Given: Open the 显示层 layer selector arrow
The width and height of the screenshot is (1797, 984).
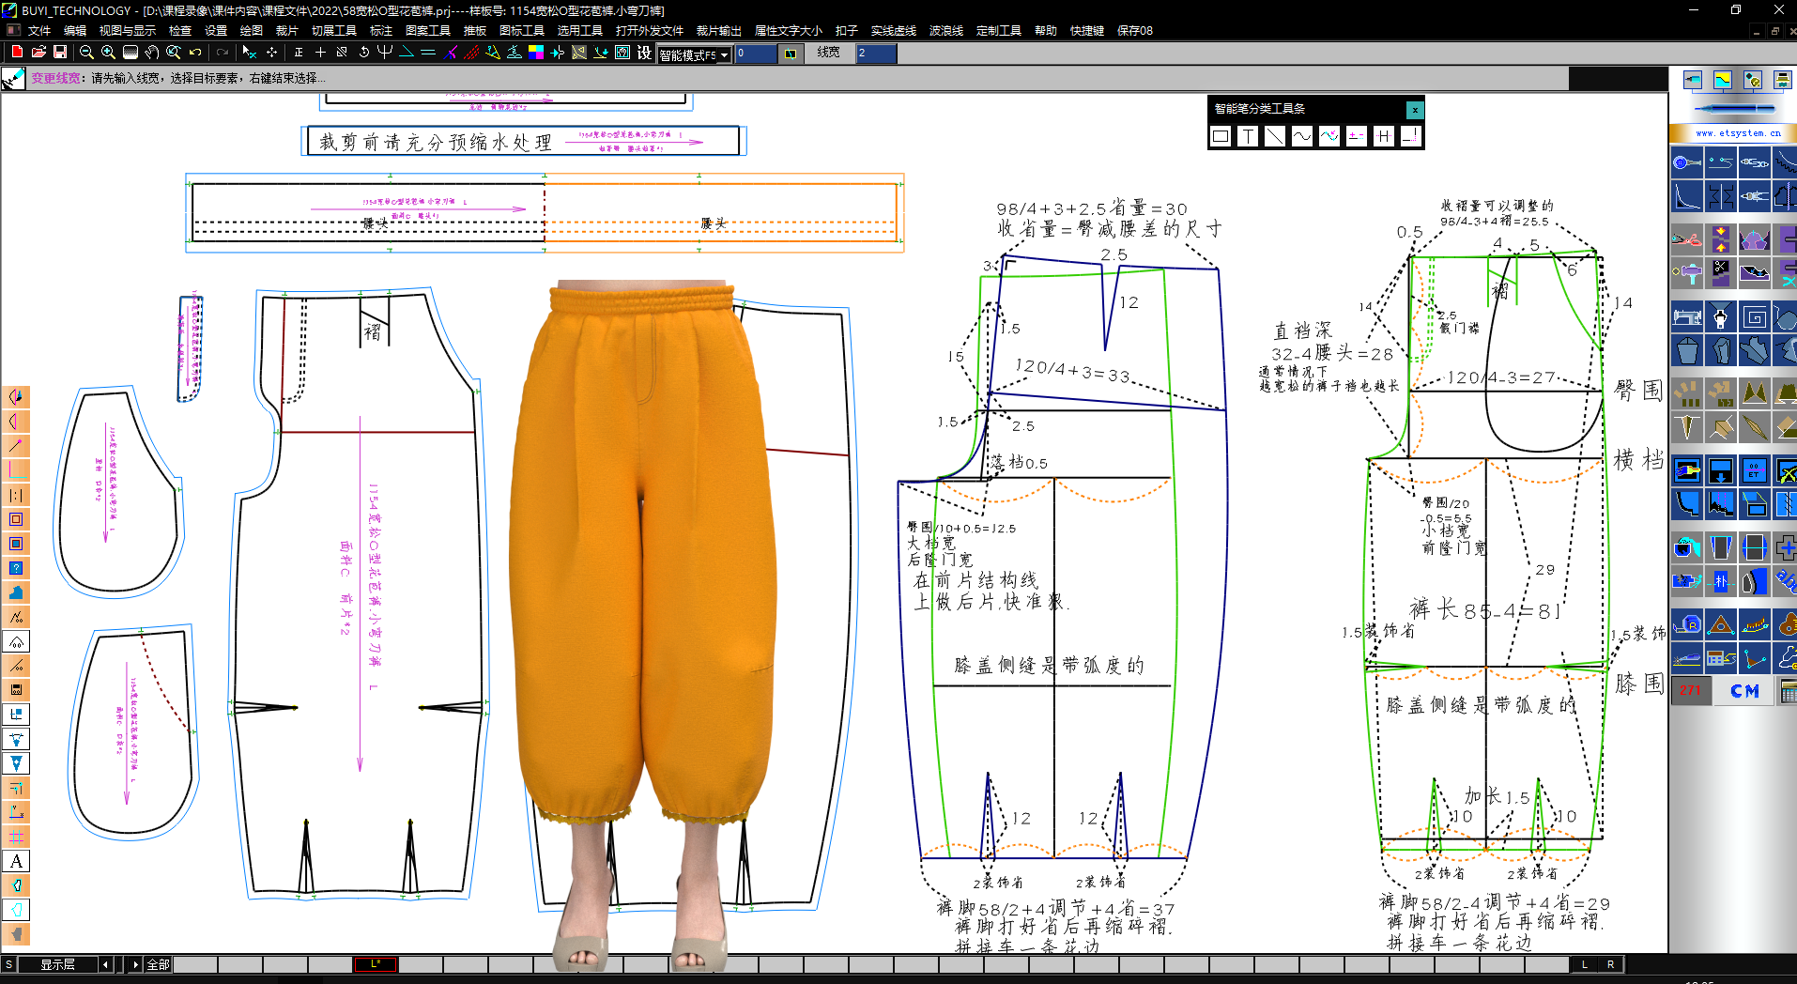Looking at the screenshot, I should 105,964.
